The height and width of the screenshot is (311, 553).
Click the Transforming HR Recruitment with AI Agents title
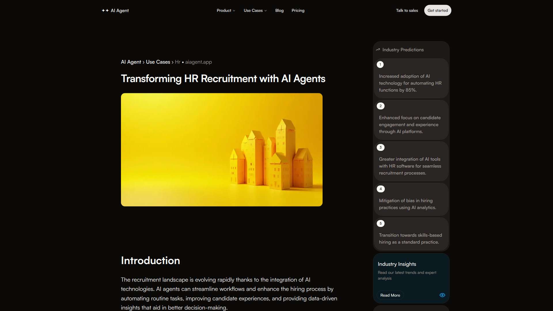(x=223, y=79)
